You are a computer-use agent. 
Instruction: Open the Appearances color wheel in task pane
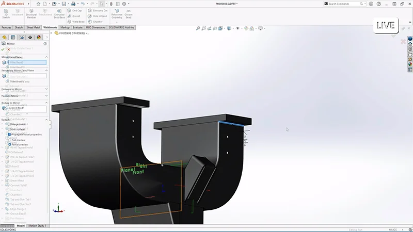coord(410,64)
